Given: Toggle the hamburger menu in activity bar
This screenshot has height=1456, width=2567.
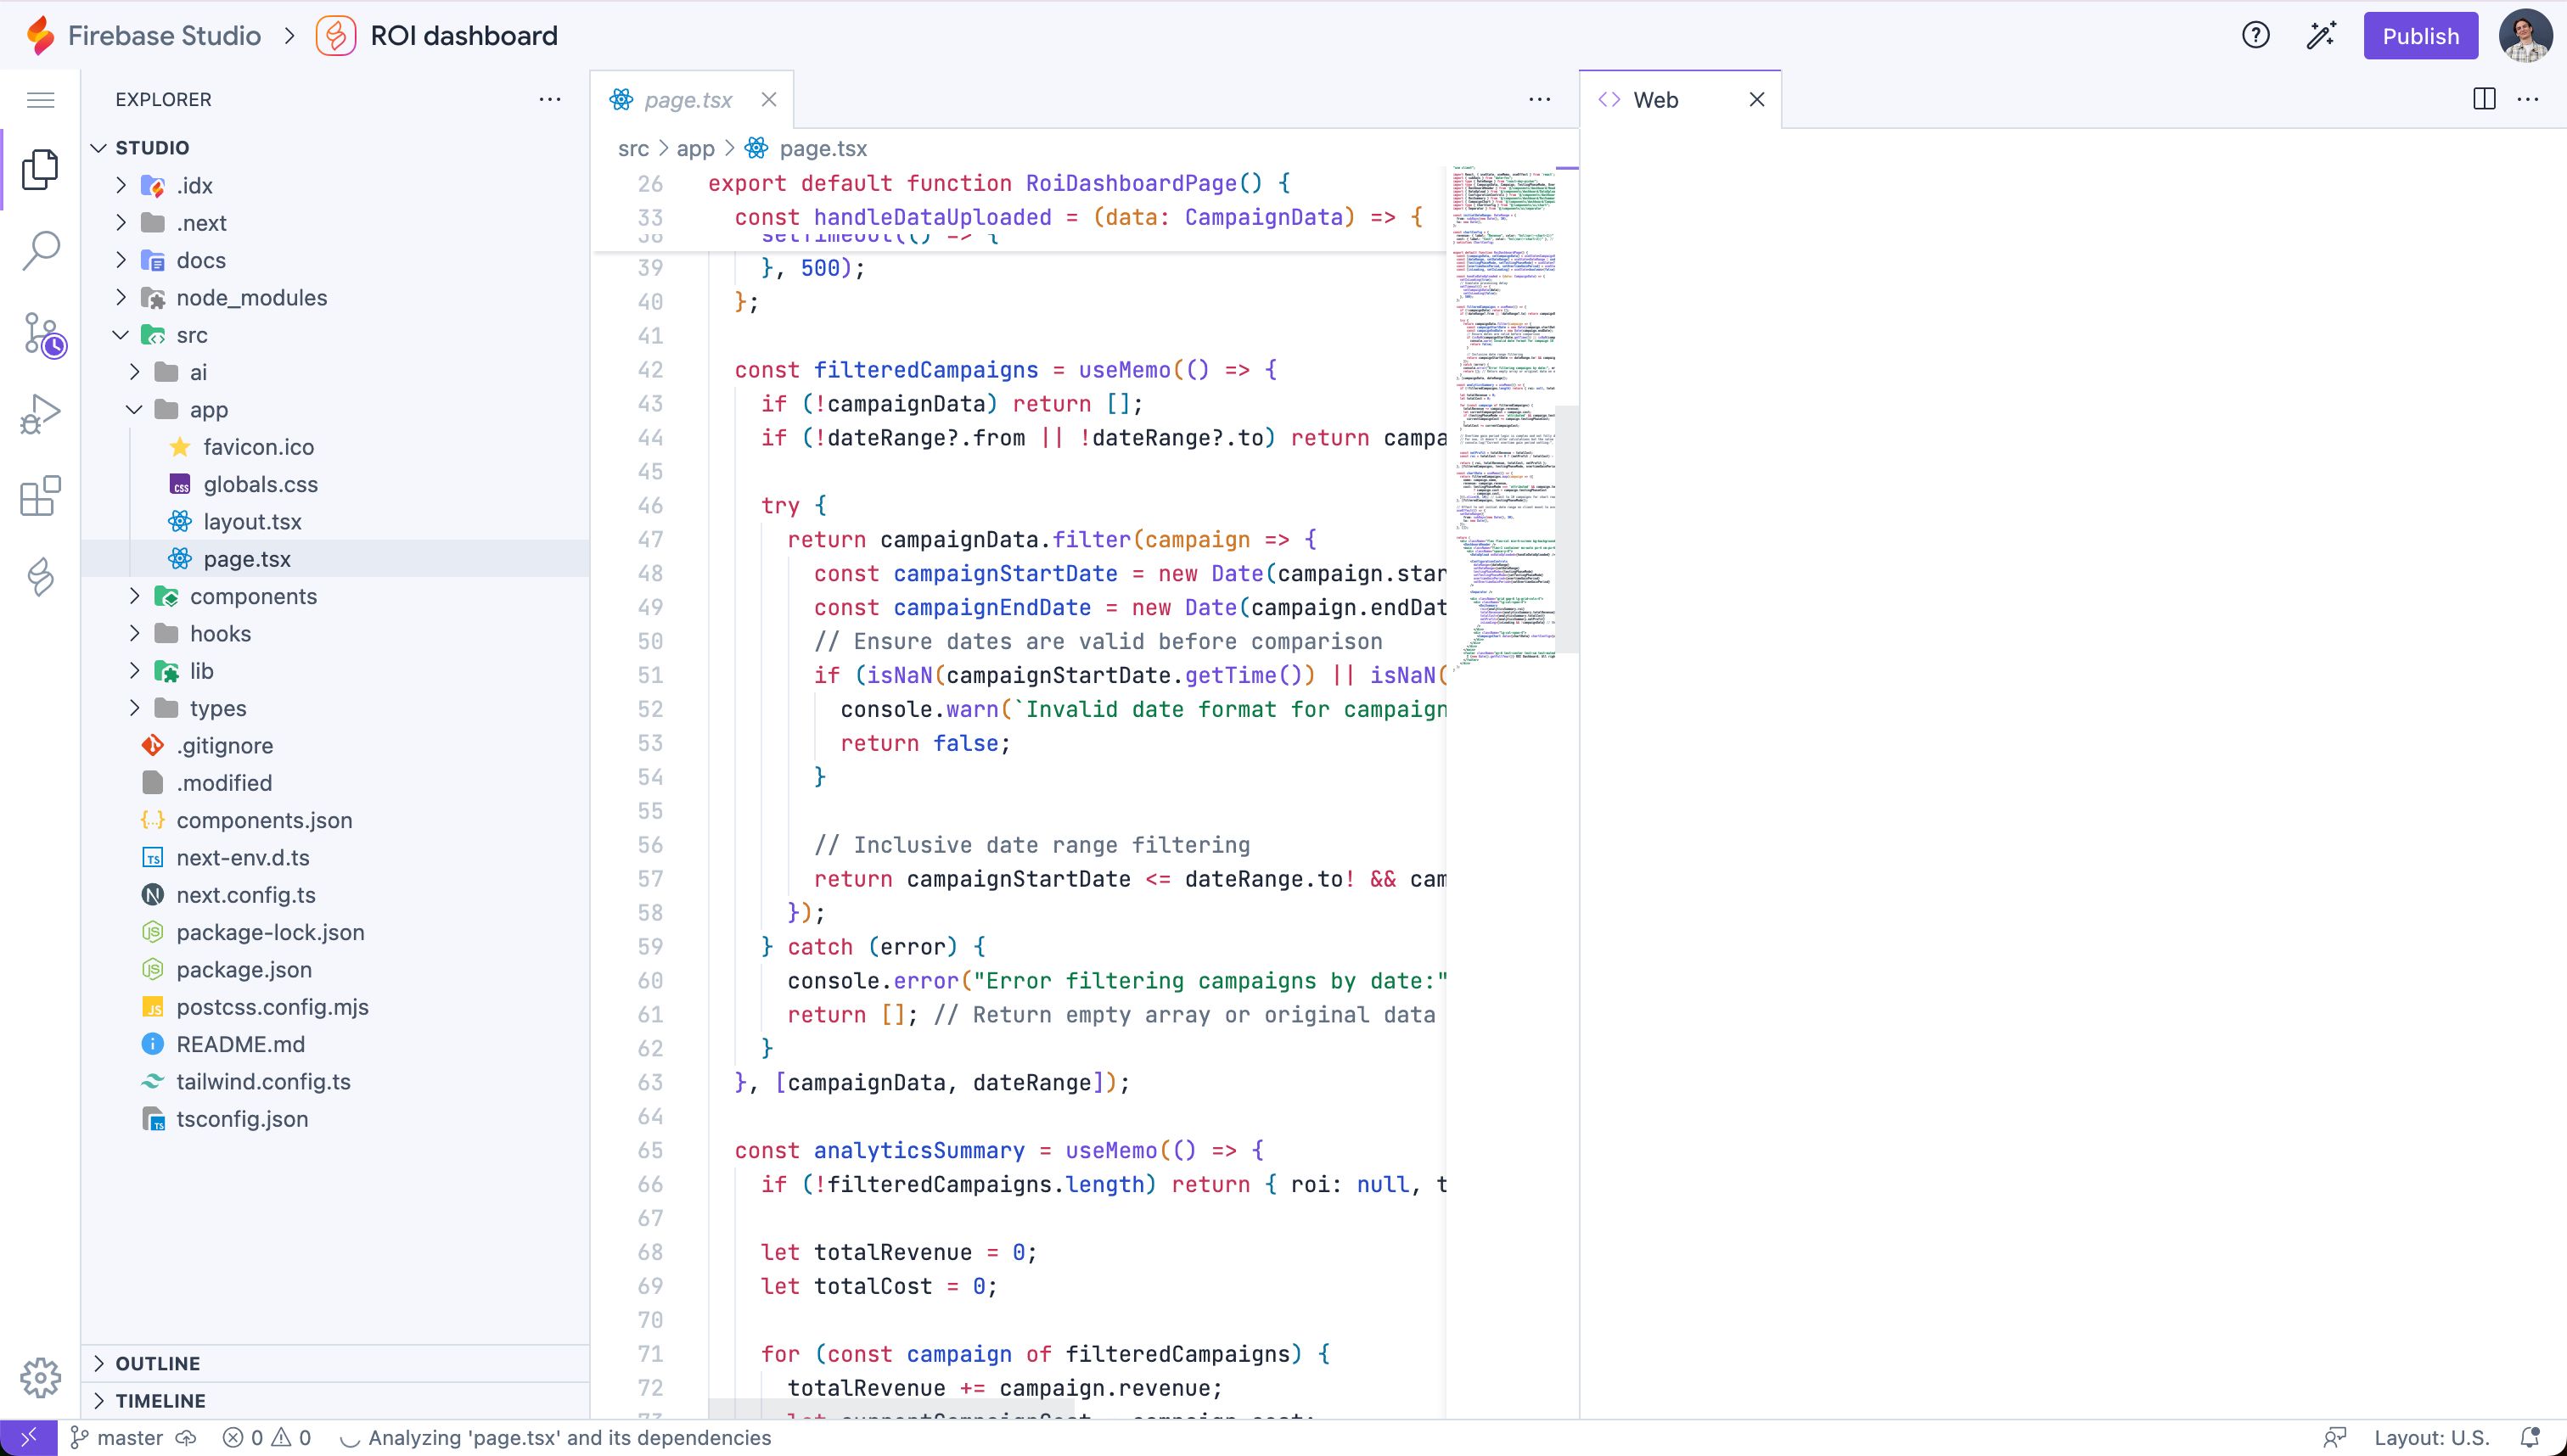Looking at the screenshot, I should 40,99.
